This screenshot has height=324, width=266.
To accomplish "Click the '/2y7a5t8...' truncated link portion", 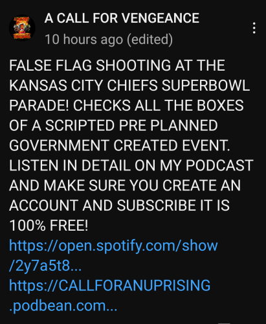I will [45, 266].
